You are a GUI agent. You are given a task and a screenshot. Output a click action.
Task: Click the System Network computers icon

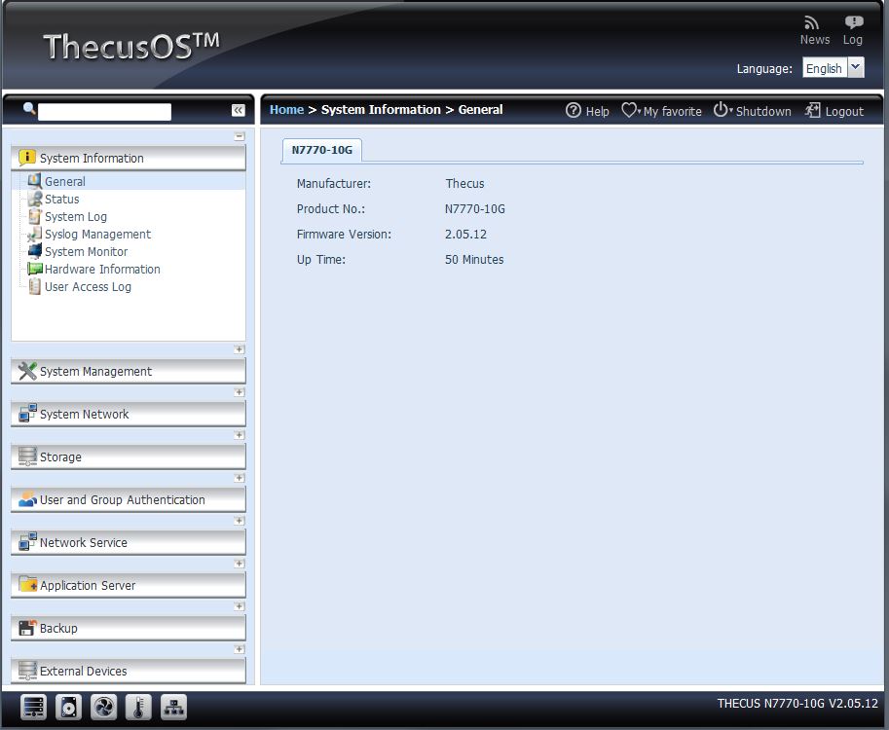27,413
